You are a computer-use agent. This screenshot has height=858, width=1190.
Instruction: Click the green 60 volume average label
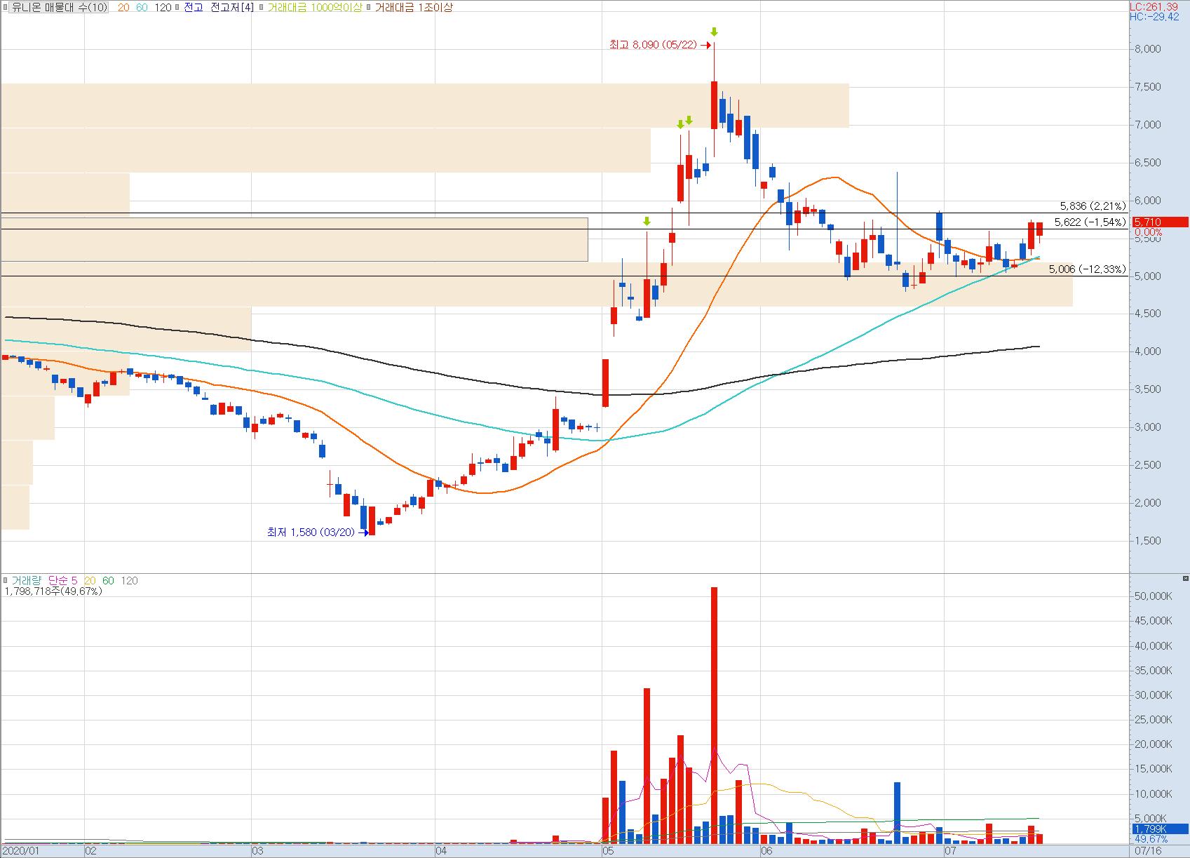108,580
